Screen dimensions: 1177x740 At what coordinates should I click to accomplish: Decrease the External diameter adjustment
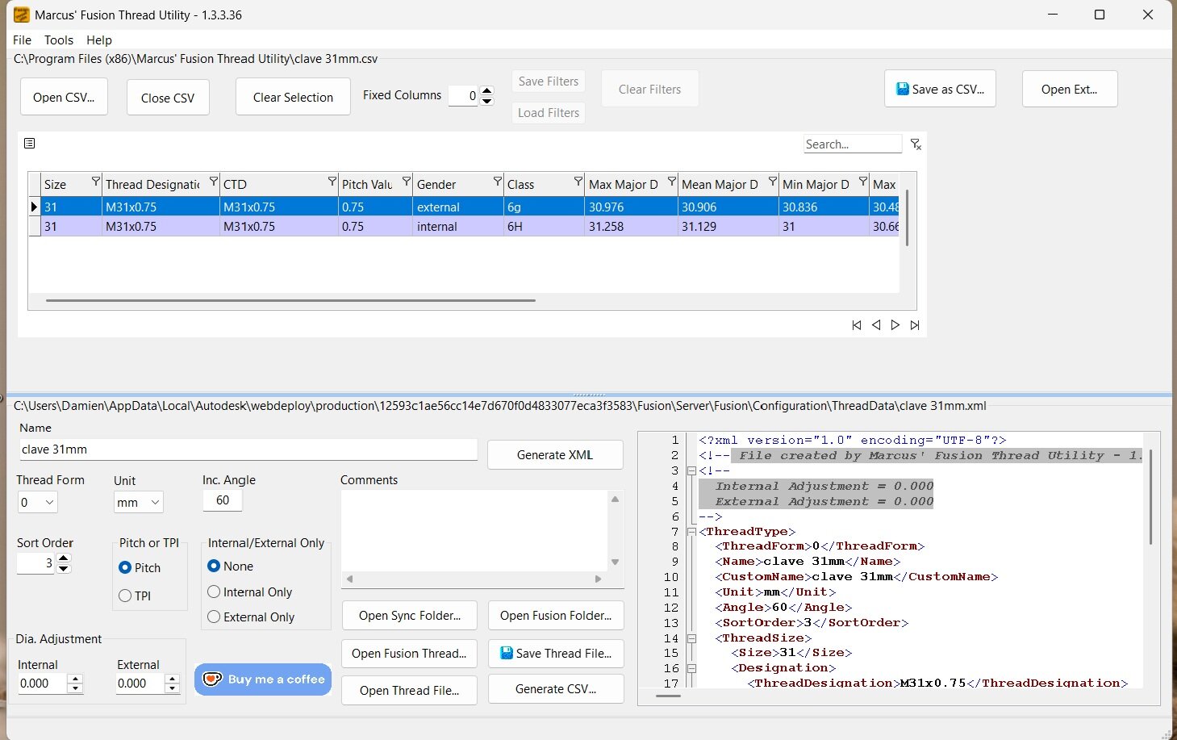coord(172,688)
